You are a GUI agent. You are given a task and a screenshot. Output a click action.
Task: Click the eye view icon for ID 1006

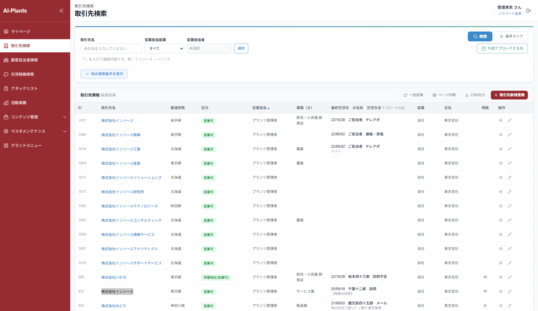(x=501, y=135)
